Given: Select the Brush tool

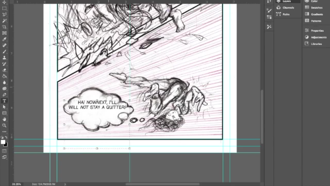Looking at the screenshot, I should coord(4,52).
